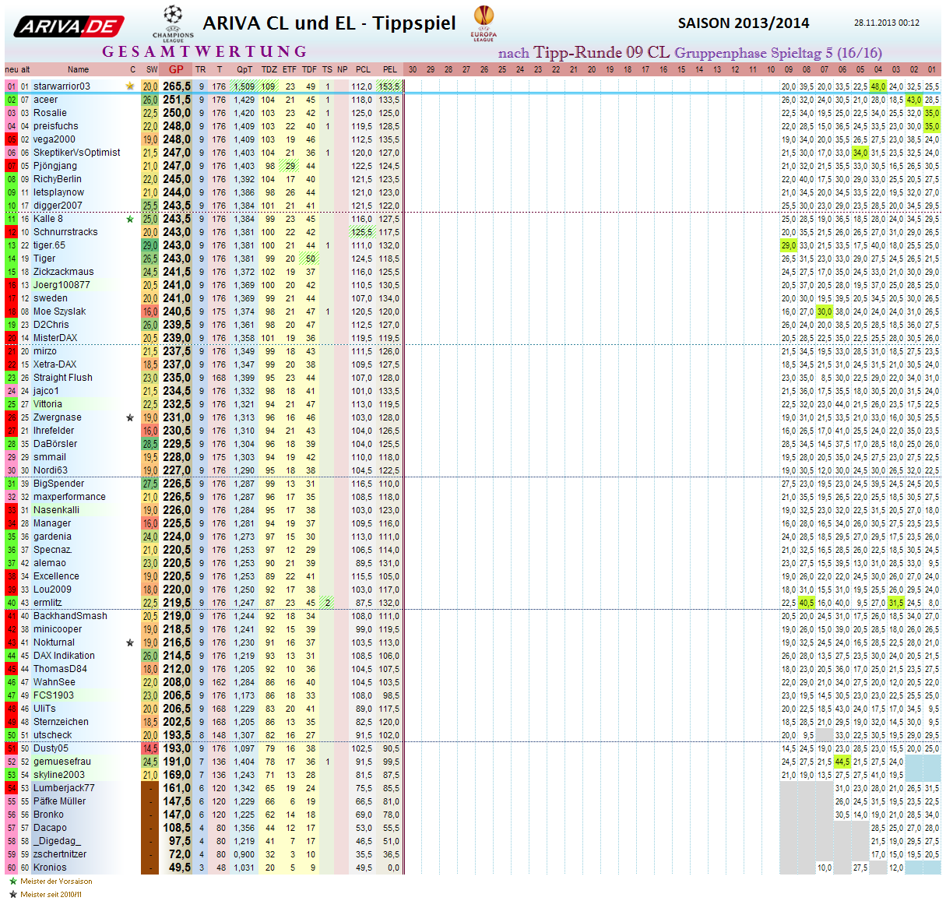Click the Champions League logo
The height and width of the screenshot is (901, 946).
tap(173, 23)
